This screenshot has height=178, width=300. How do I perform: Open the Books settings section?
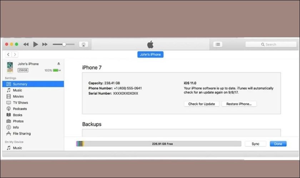(x=33, y=115)
